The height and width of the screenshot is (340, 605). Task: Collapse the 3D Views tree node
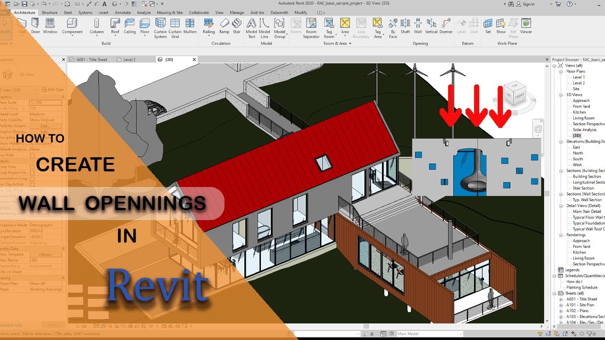tap(561, 95)
